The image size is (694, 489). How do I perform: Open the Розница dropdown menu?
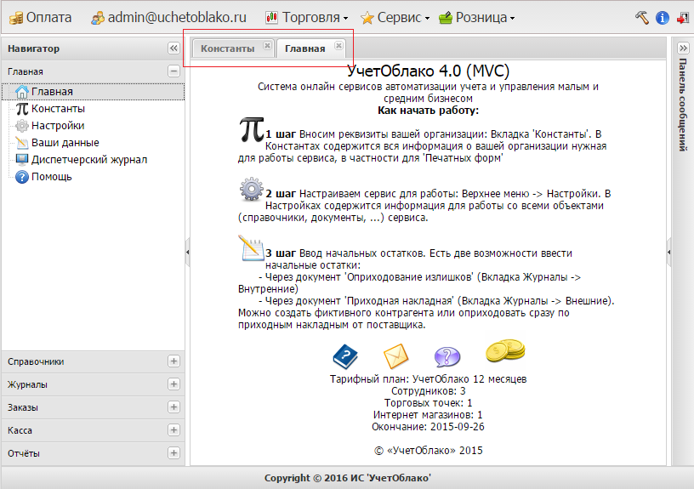point(476,17)
